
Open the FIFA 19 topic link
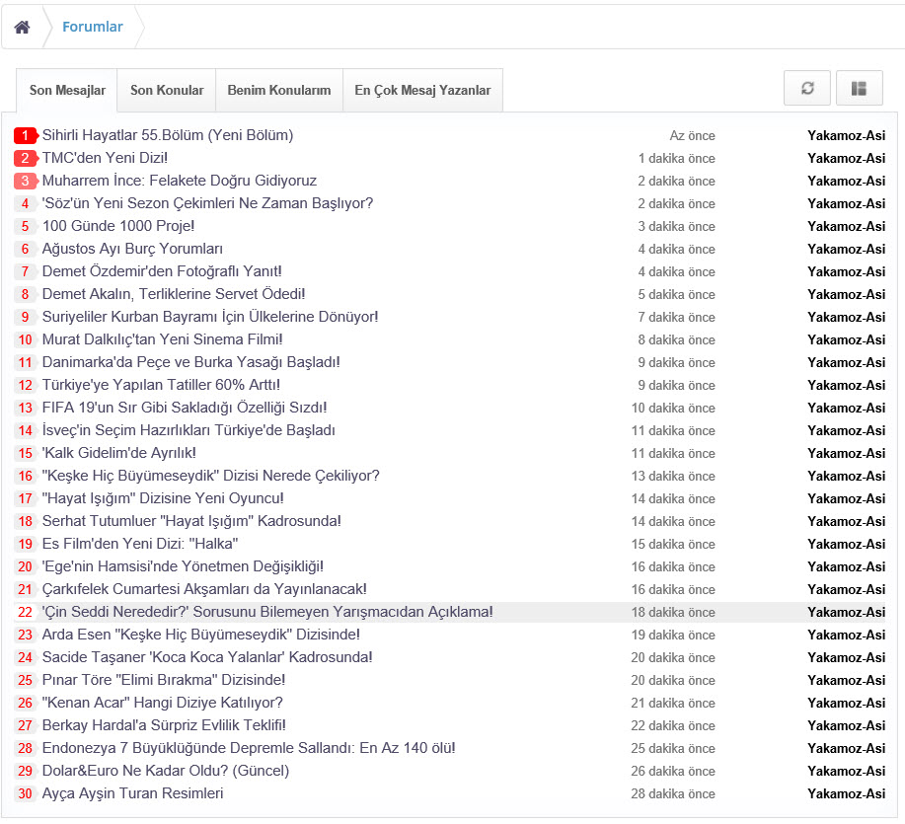pos(184,408)
